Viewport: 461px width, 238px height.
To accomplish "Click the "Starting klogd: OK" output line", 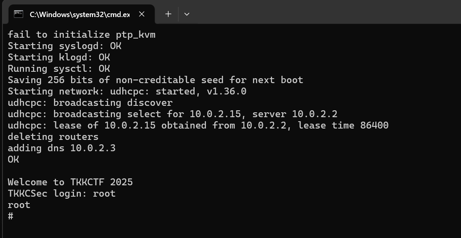I will click(58, 58).
